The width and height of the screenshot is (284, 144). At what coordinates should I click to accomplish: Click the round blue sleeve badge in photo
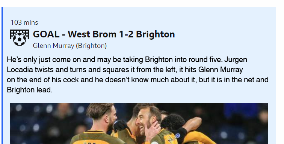(177, 135)
